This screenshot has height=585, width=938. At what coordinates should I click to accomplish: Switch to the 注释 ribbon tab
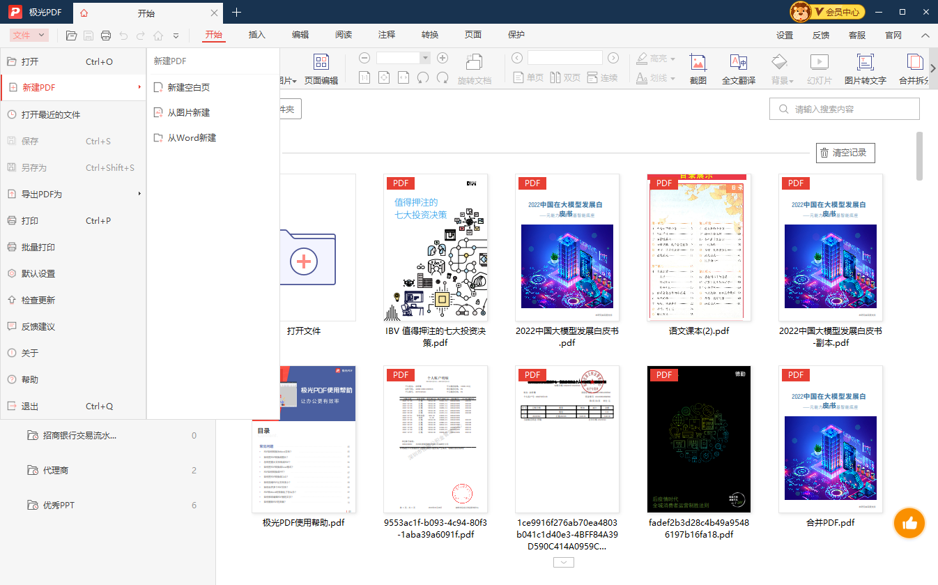click(x=386, y=34)
